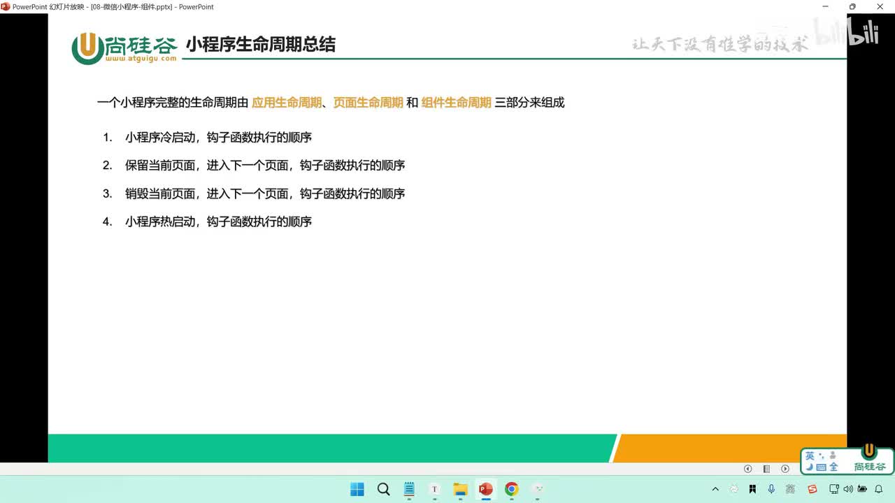
Task: Open the Windows Start menu
Action: point(357,489)
